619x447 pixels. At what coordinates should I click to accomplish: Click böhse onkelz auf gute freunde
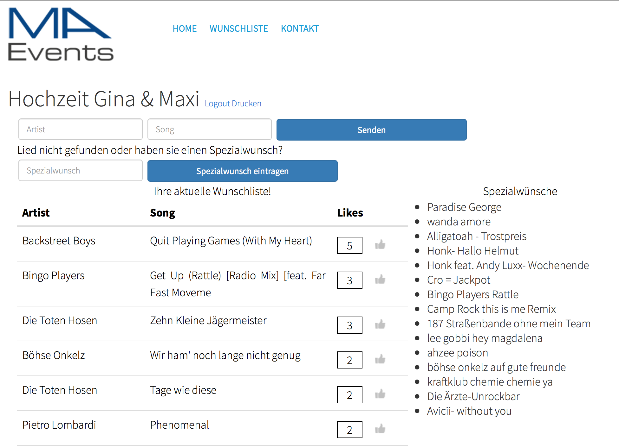click(497, 367)
